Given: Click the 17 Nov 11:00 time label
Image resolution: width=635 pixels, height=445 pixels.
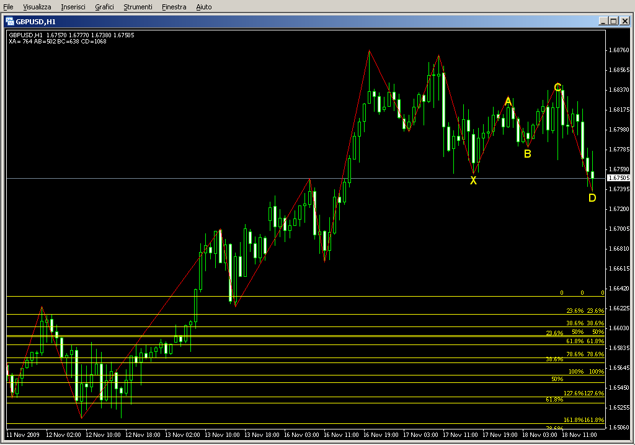Looking at the screenshot, I should pos(460,435).
